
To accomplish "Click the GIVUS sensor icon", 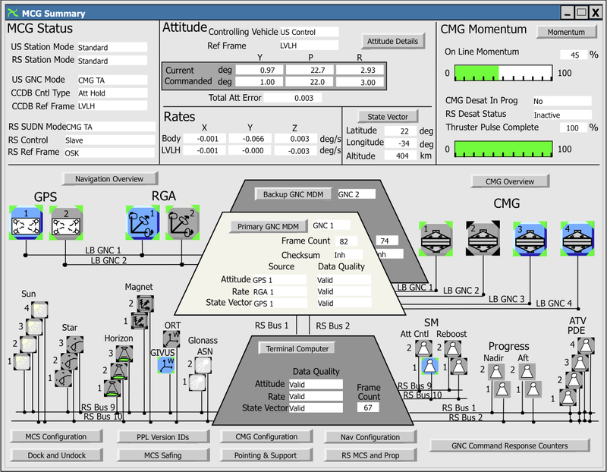I will pyautogui.click(x=166, y=365).
